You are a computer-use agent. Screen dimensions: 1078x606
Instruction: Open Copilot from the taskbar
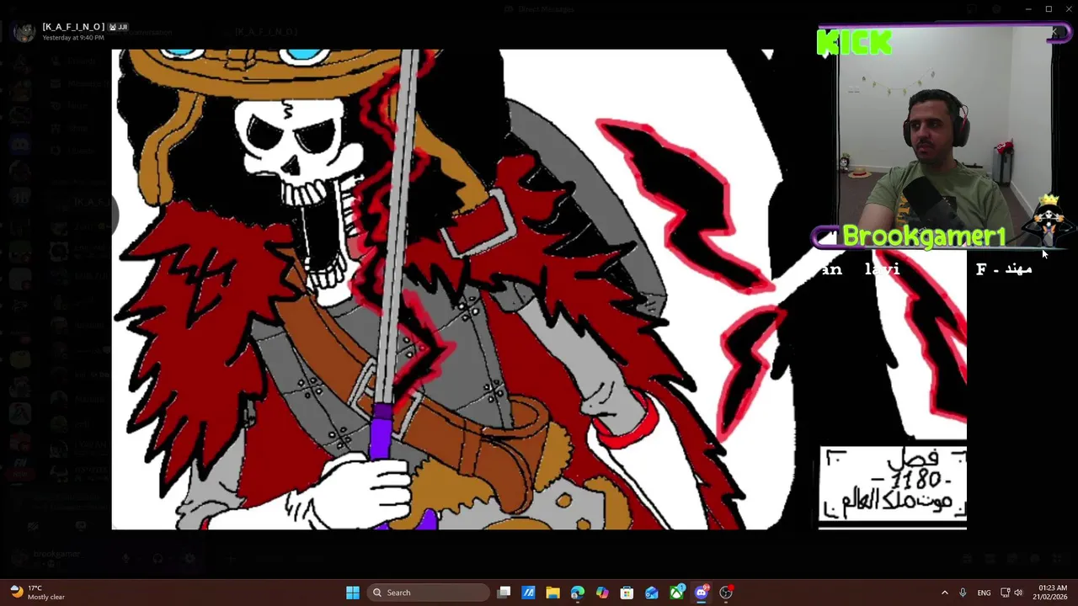click(602, 593)
